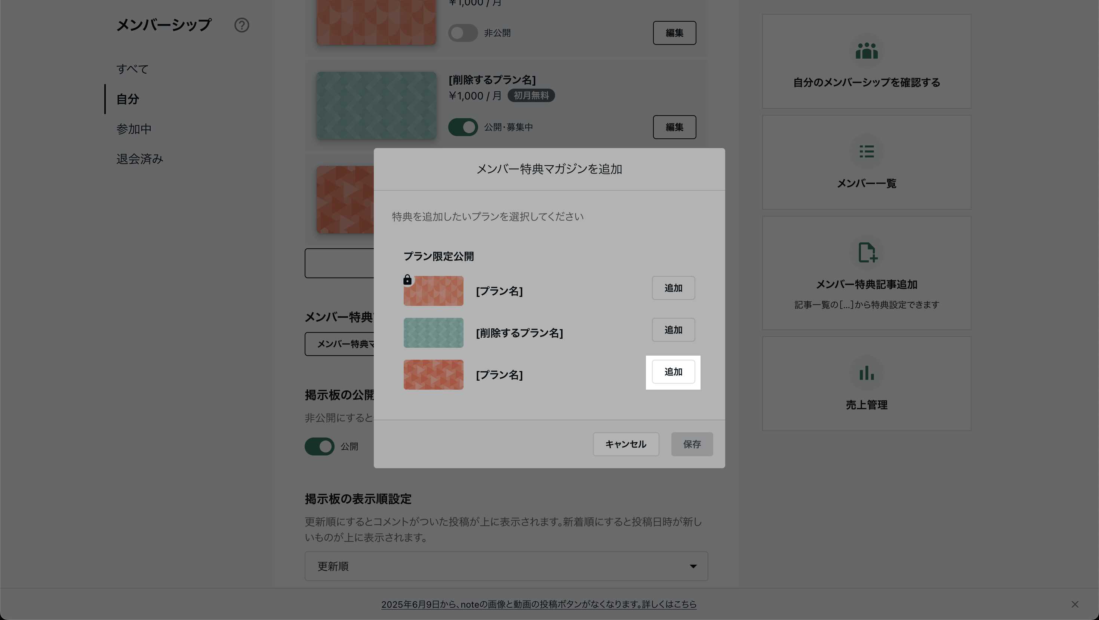Click the lock icon on the first plan thumbnail
The height and width of the screenshot is (620, 1099).
pos(407,280)
